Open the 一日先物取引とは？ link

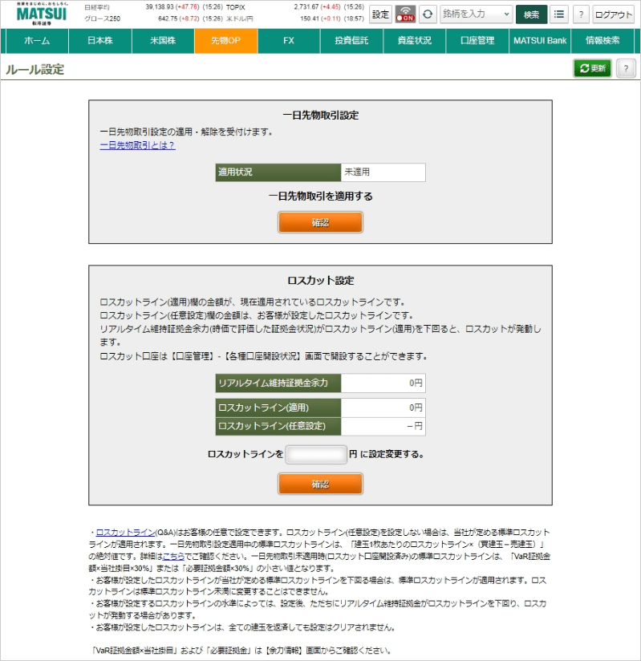click(137, 145)
